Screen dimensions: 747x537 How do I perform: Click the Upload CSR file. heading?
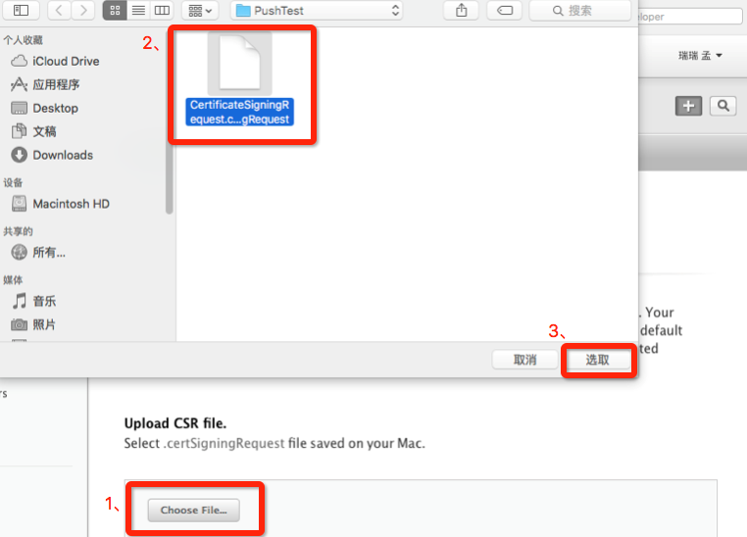tap(175, 423)
